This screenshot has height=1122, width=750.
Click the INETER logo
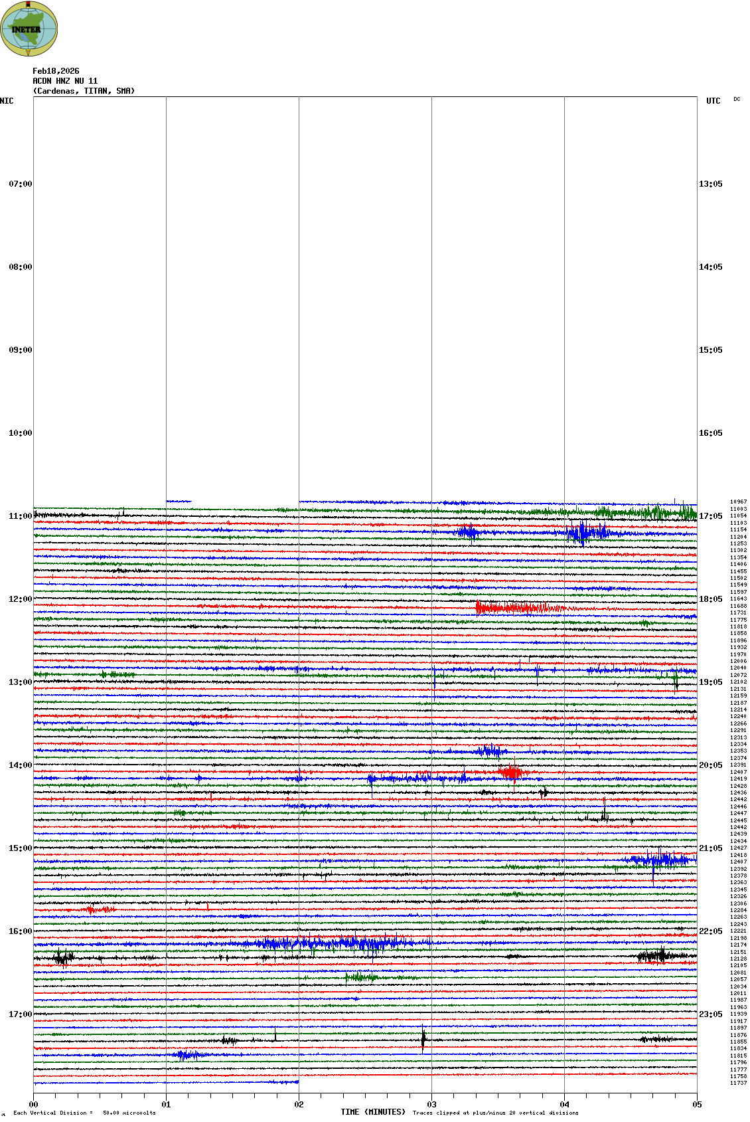pos(29,29)
